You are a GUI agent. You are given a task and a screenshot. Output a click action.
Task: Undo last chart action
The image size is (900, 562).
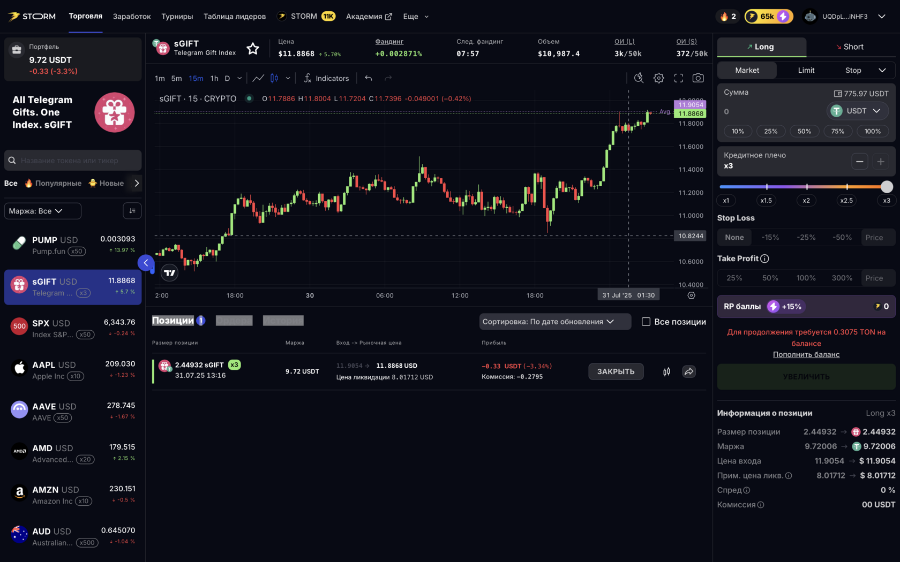(x=369, y=78)
